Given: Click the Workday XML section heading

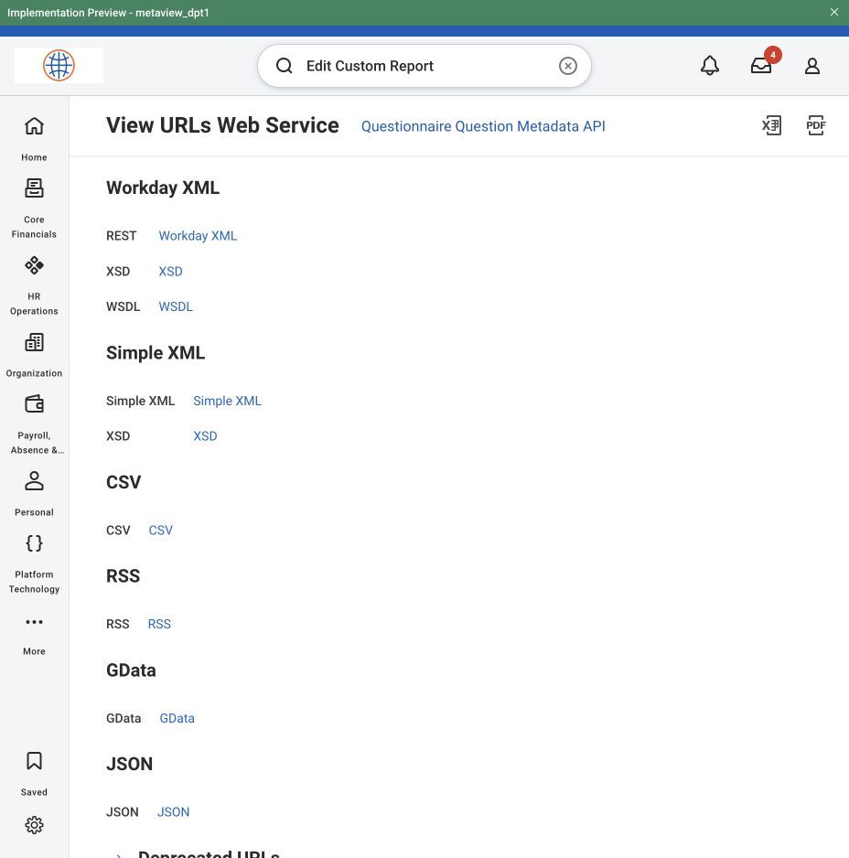Looking at the screenshot, I should point(163,188).
